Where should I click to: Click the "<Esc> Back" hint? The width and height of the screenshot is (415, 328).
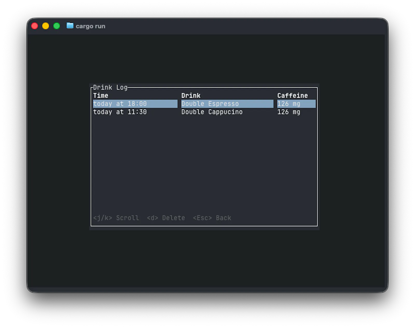tap(212, 218)
